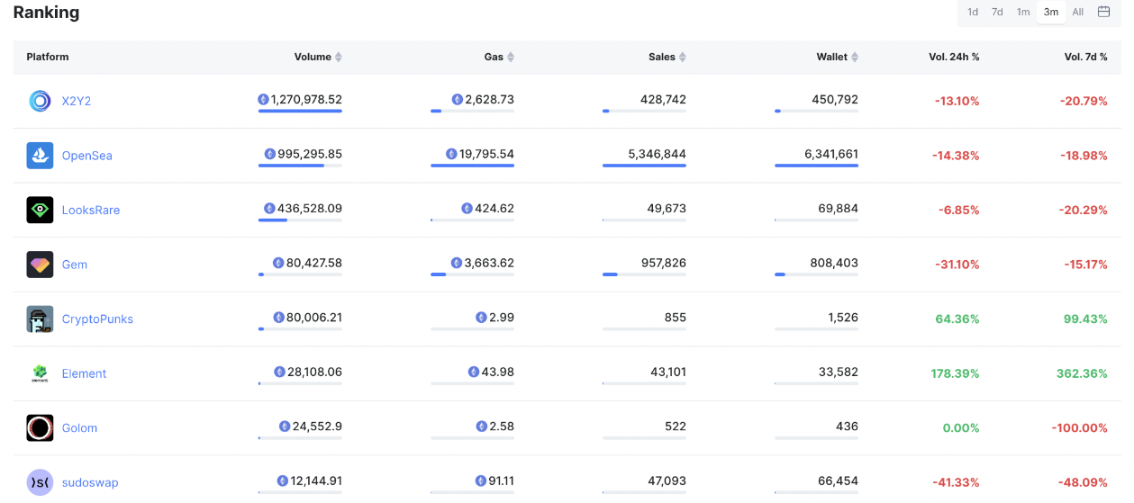Click the ETH icon beside OpenSea gas
Screen dimensions: 1134x503
coord(451,154)
